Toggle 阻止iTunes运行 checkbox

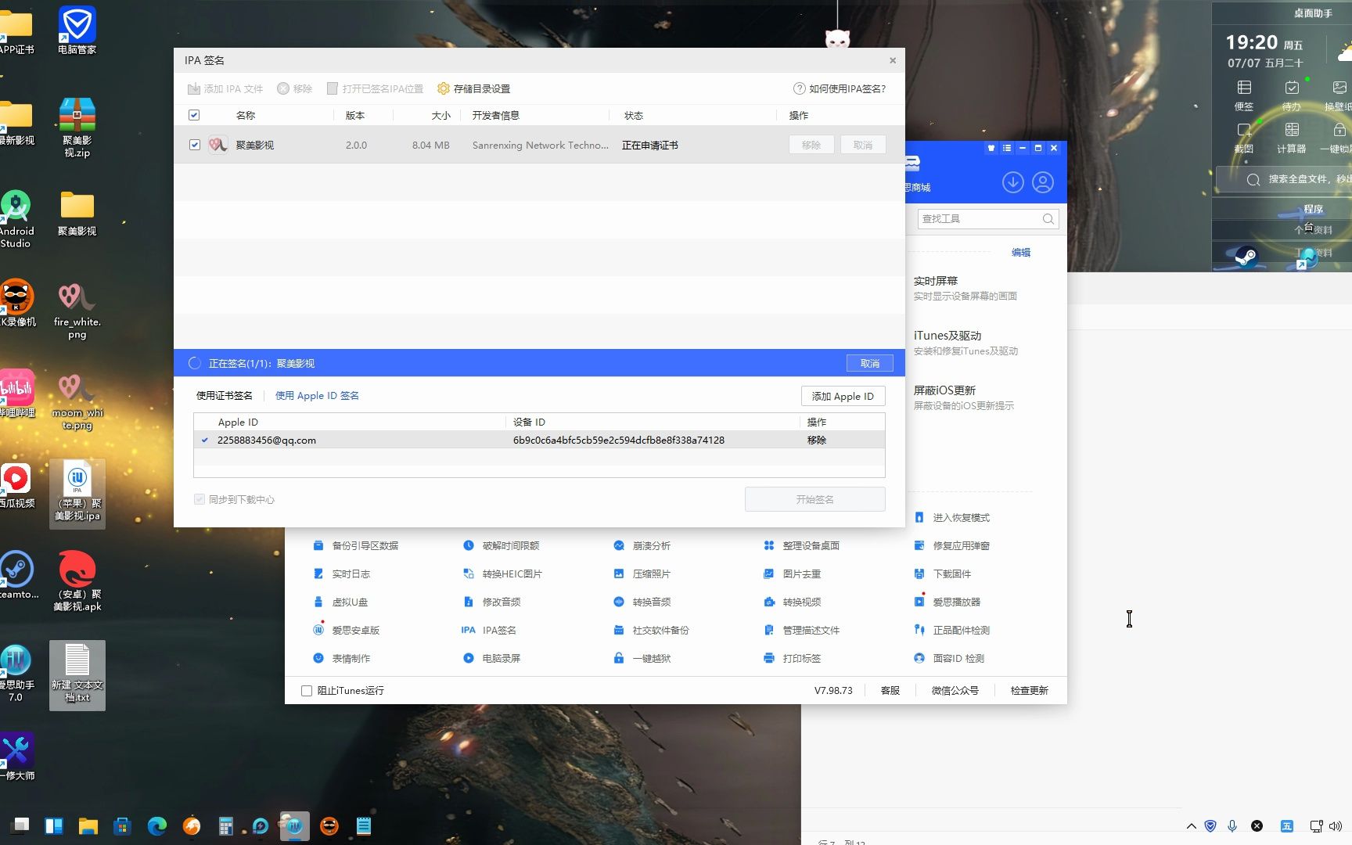coord(307,691)
